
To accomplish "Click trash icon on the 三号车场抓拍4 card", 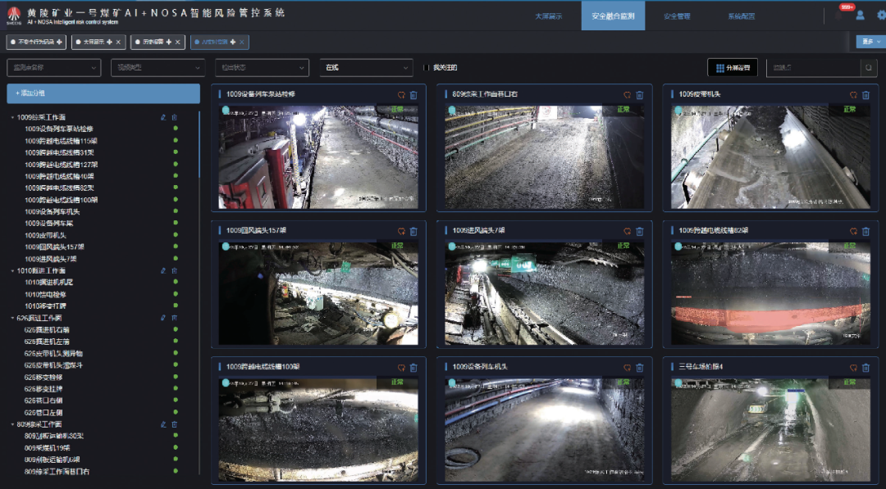I will coord(865,368).
